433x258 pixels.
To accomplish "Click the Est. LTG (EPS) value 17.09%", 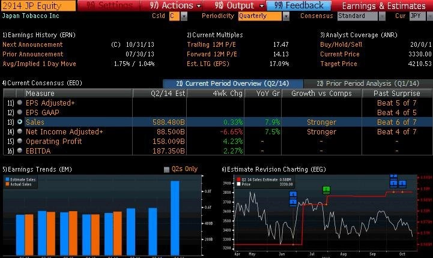I will (279, 64).
